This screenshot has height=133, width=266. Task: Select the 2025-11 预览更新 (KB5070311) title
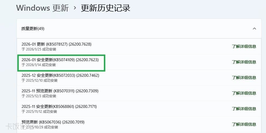(x=60, y=91)
